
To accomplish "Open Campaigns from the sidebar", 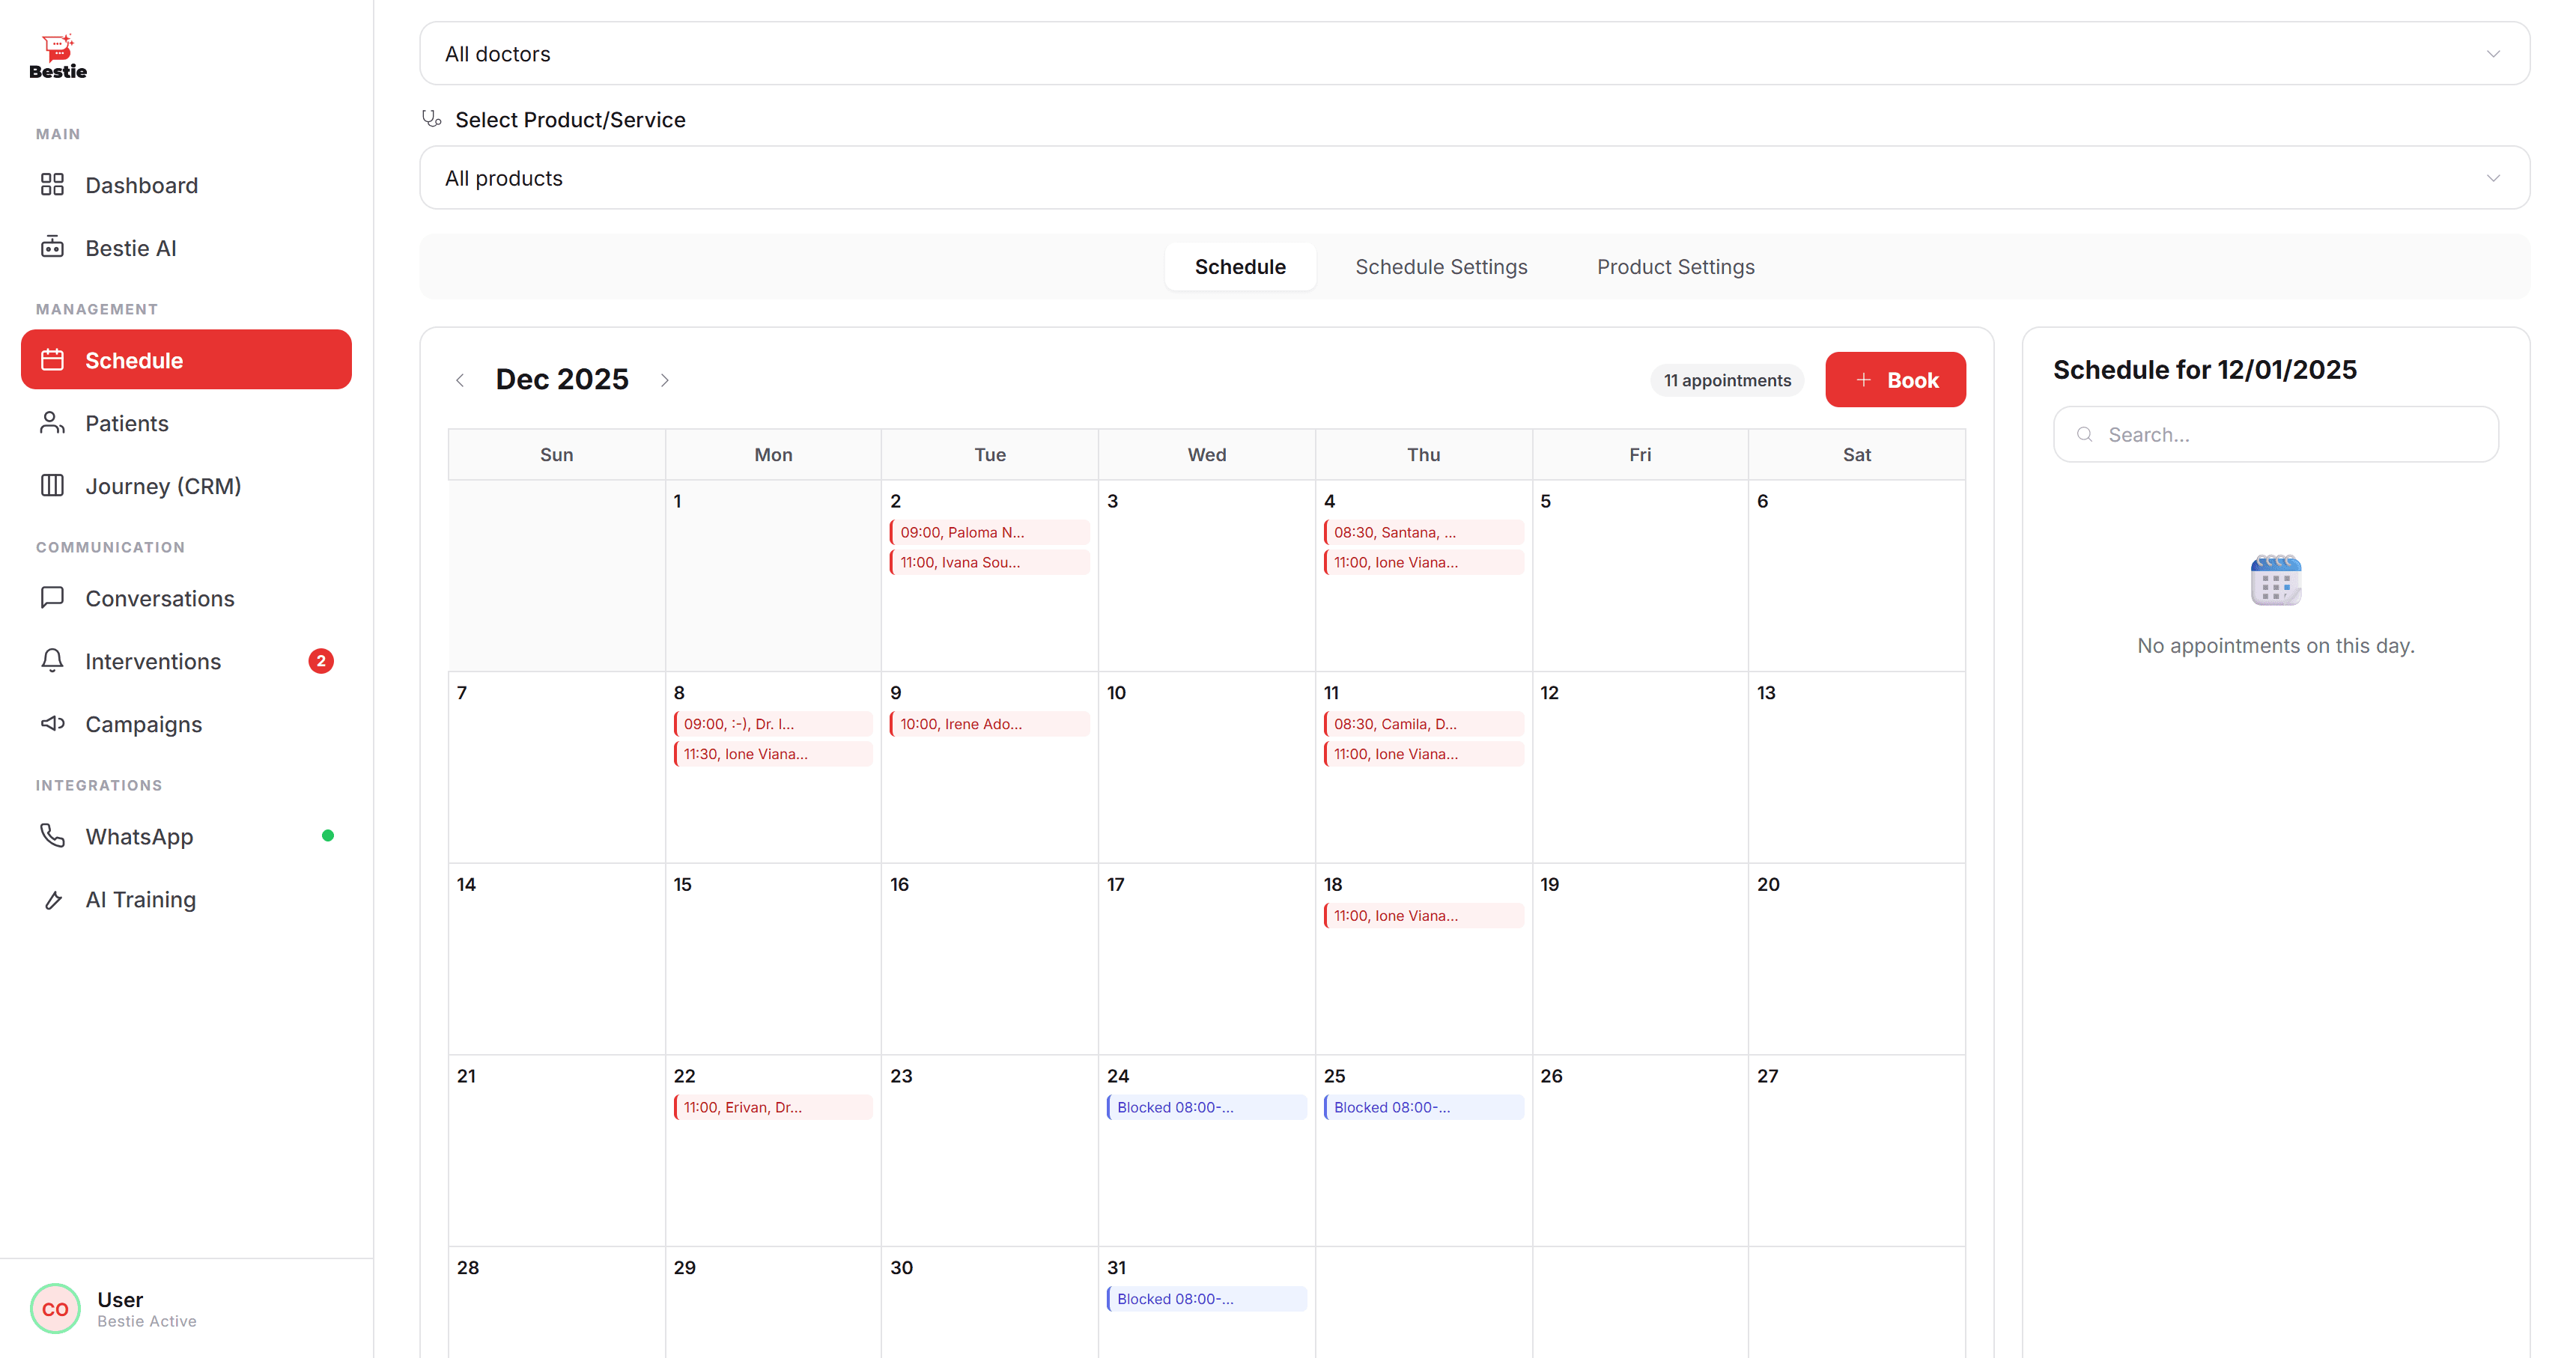I will coord(186,724).
